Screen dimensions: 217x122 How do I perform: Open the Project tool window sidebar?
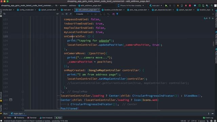pyautogui.click(x=1, y=13)
